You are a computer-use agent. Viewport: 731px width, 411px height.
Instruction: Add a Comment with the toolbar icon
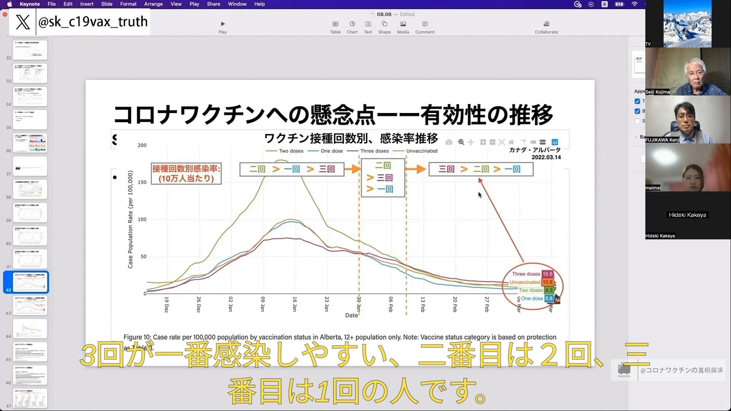pos(425,27)
